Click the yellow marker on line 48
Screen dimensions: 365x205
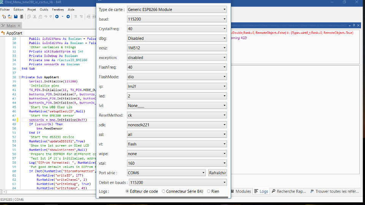[17, 120]
